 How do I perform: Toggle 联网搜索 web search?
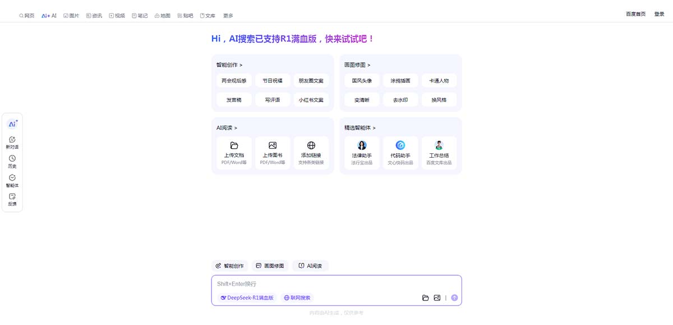pyautogui.click(x=297, y=298)
